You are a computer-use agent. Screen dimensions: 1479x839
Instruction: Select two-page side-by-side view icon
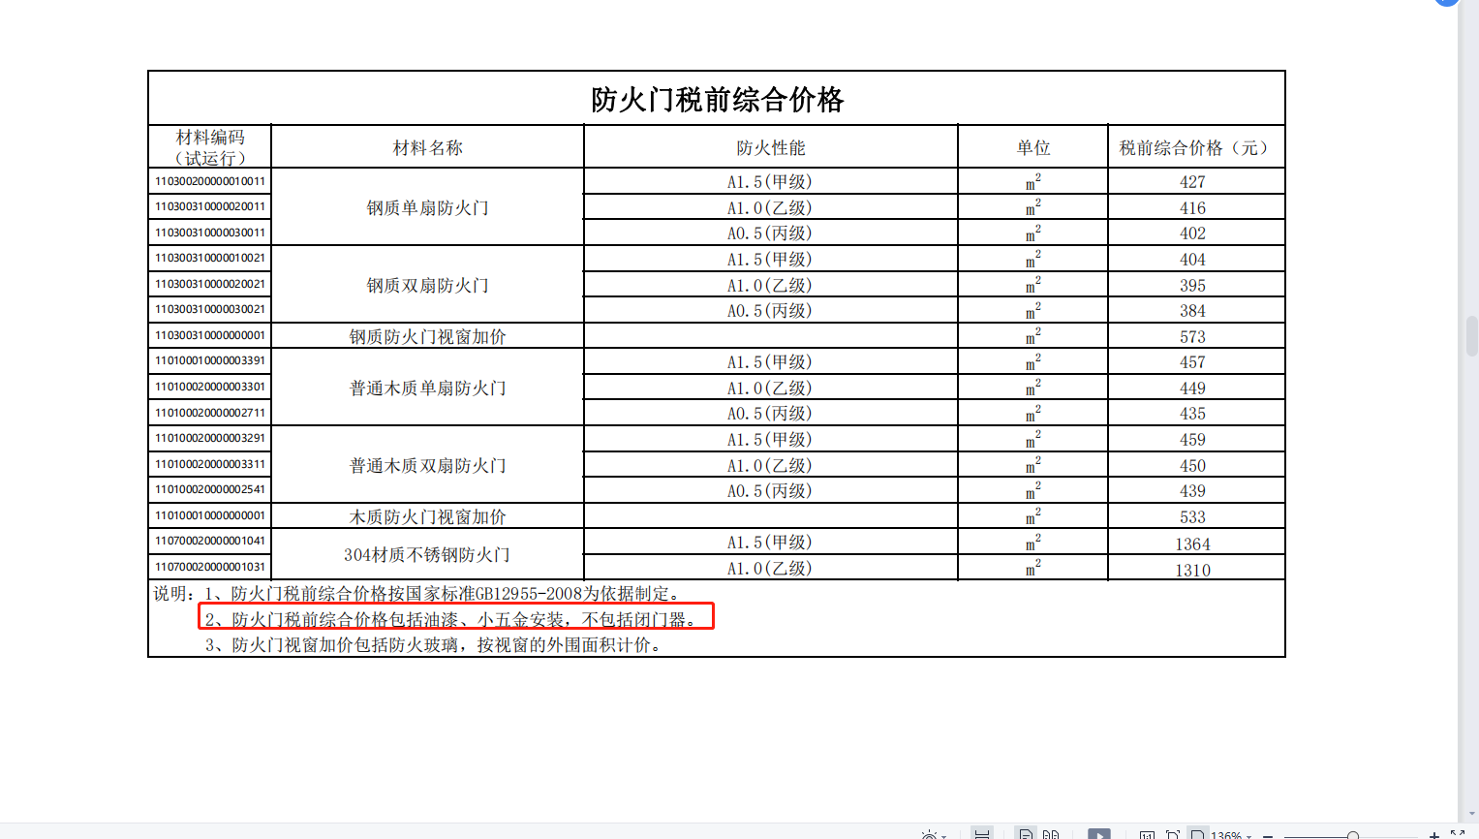(1051, 834)
